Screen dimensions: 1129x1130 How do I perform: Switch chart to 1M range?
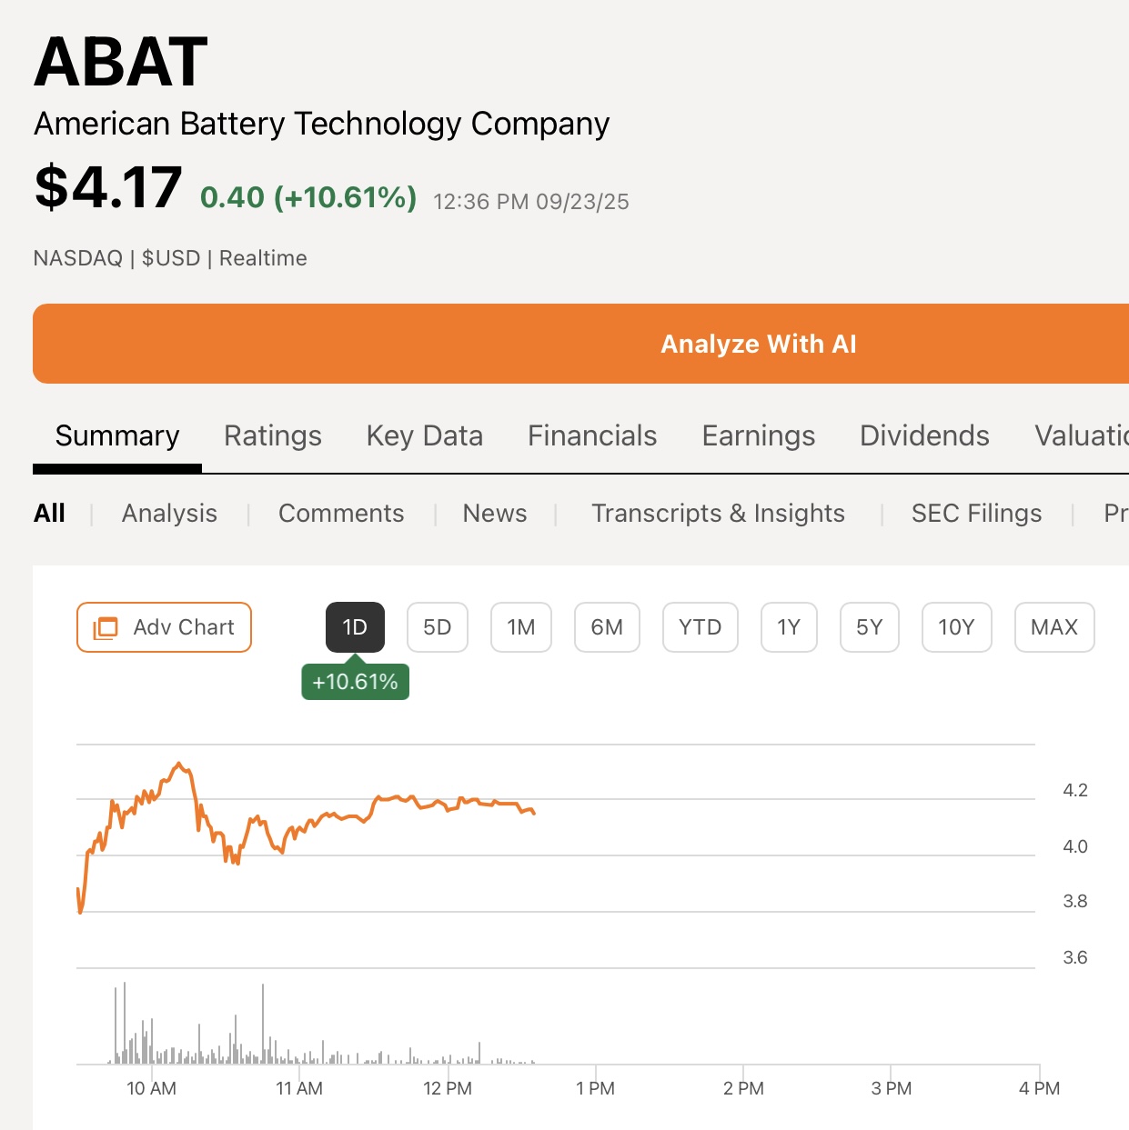521,627
